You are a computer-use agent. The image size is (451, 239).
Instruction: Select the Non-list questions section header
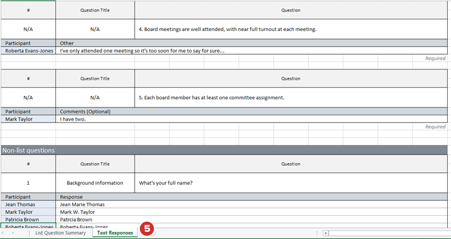(x=224, y=150)
